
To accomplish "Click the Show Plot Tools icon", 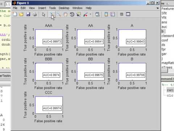I will [x=128, y=14].
